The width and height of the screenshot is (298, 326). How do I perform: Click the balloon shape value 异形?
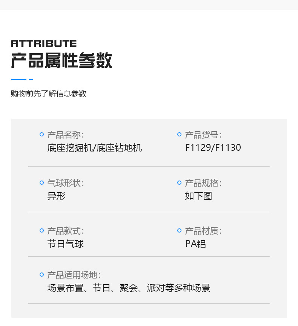(x=57, y=196)
